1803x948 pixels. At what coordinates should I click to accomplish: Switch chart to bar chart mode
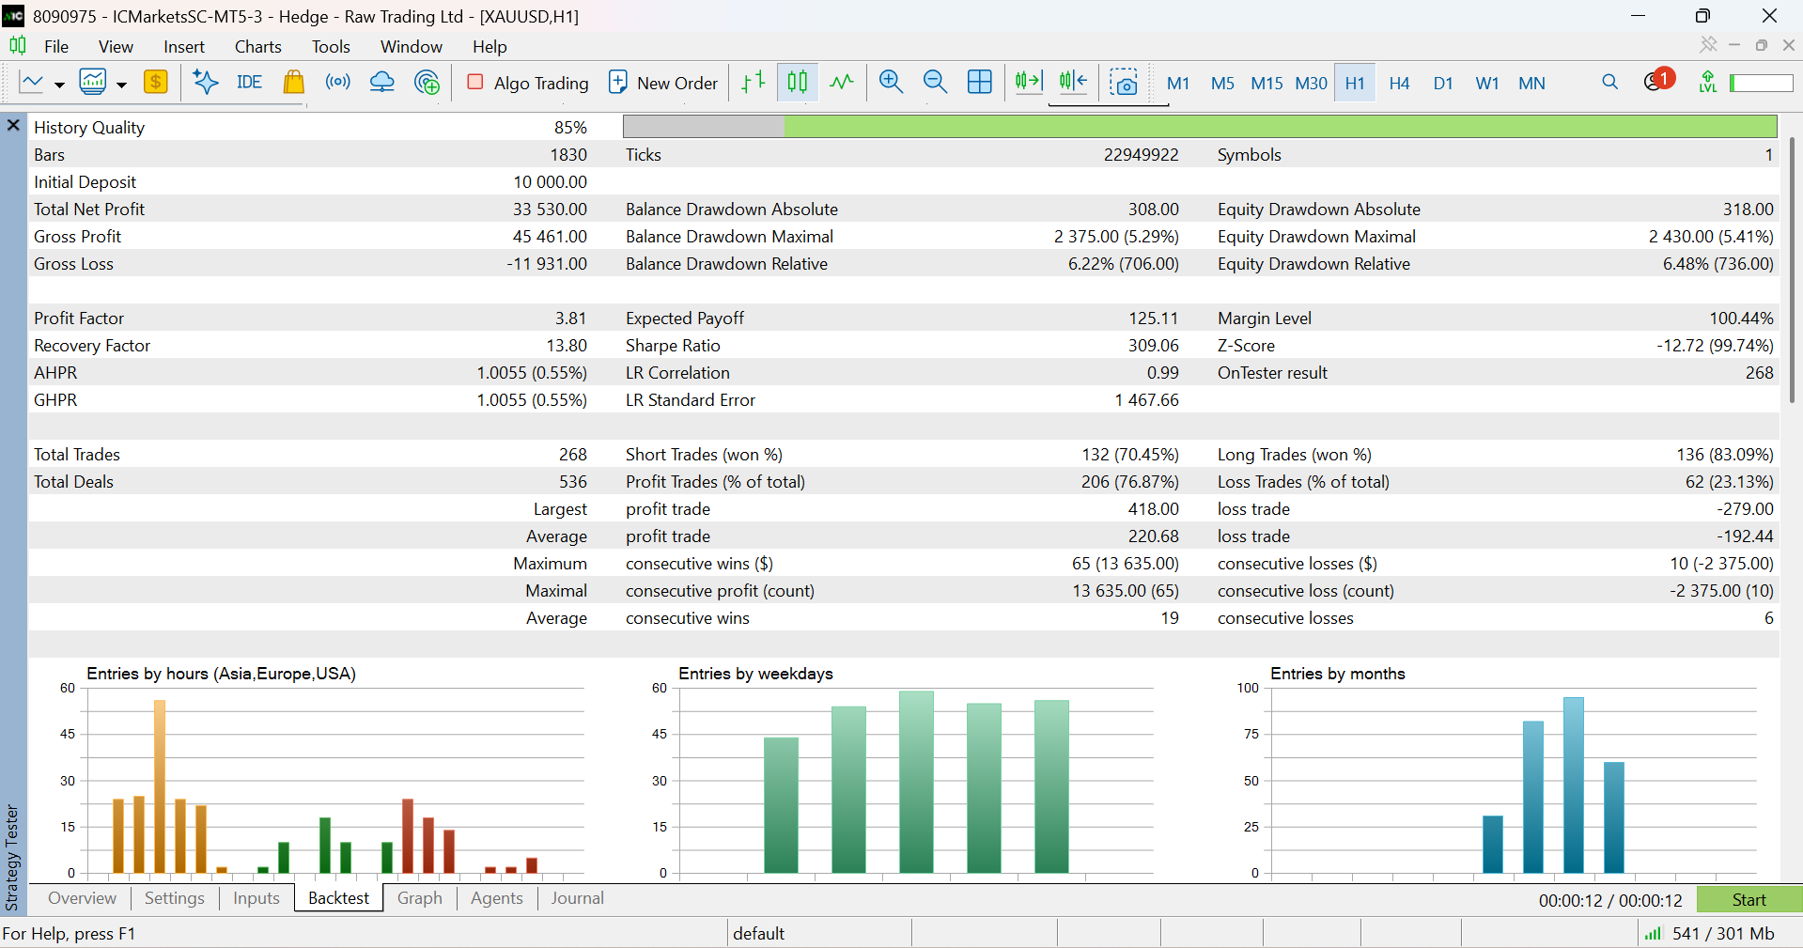pos(754,83)
